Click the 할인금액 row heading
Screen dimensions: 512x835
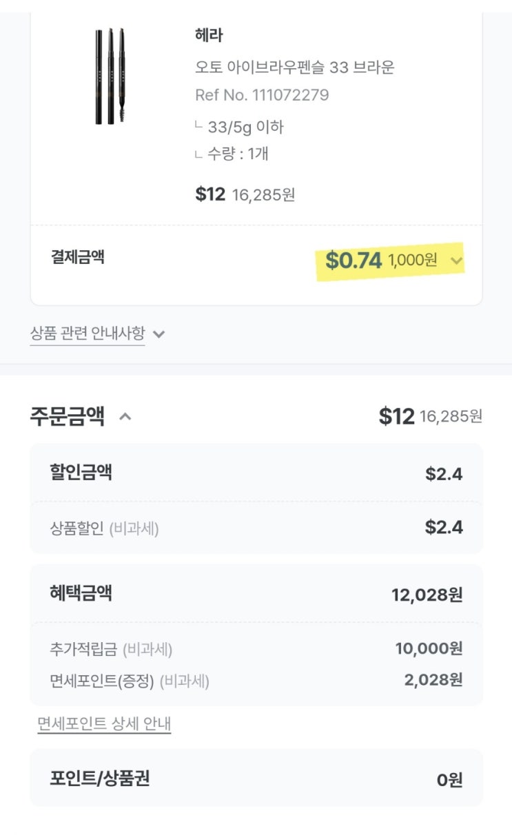tap(81, 473)
